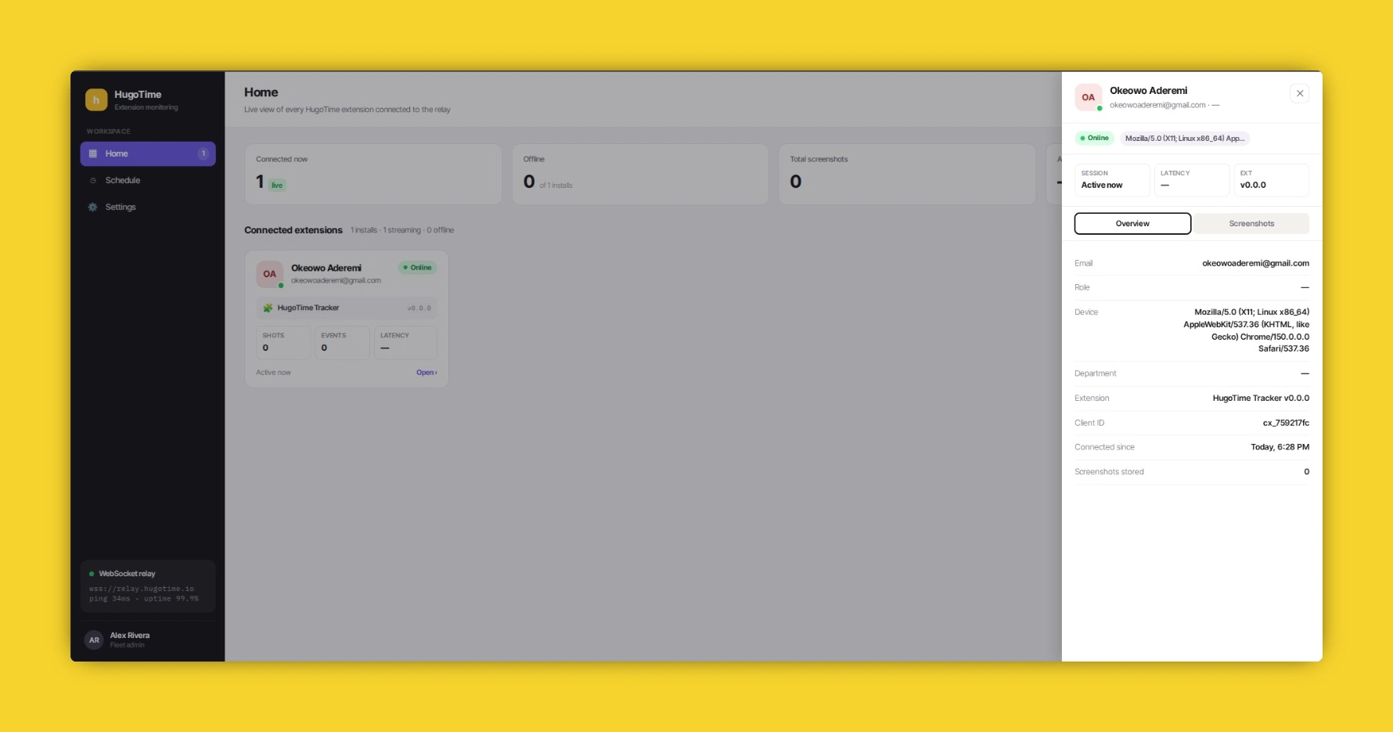
Task: Click Alex Rivera's name in the sidebar footer
Action: (130, 635)
